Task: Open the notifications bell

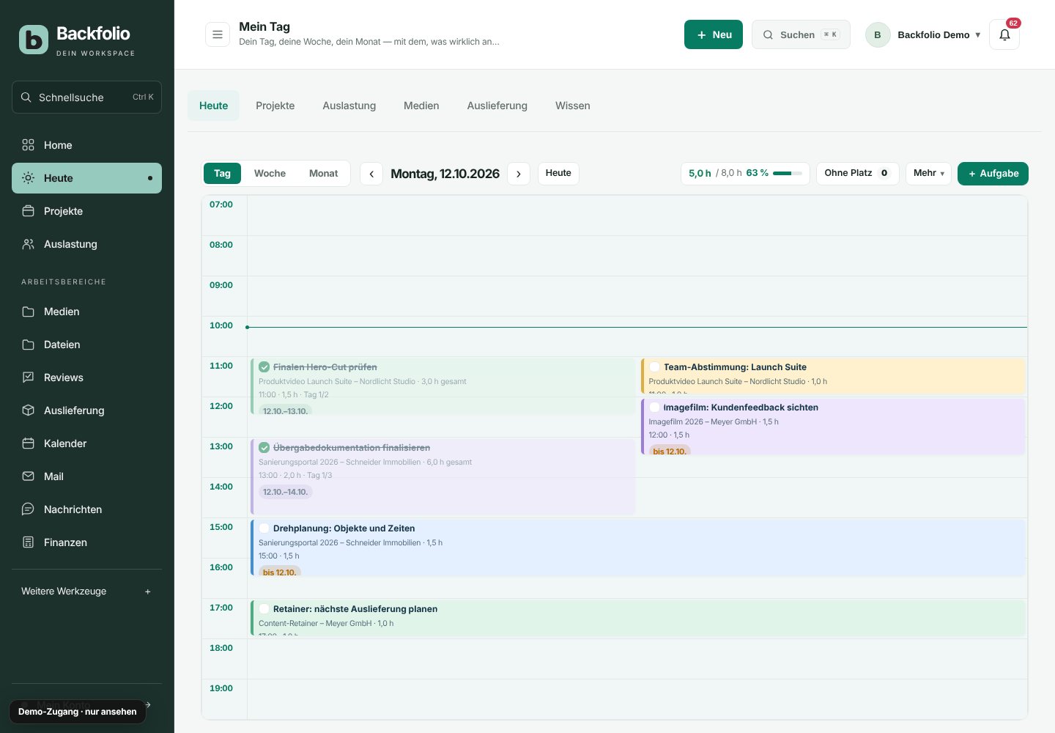Action: pyautogui.click(x=1004, y=34)
